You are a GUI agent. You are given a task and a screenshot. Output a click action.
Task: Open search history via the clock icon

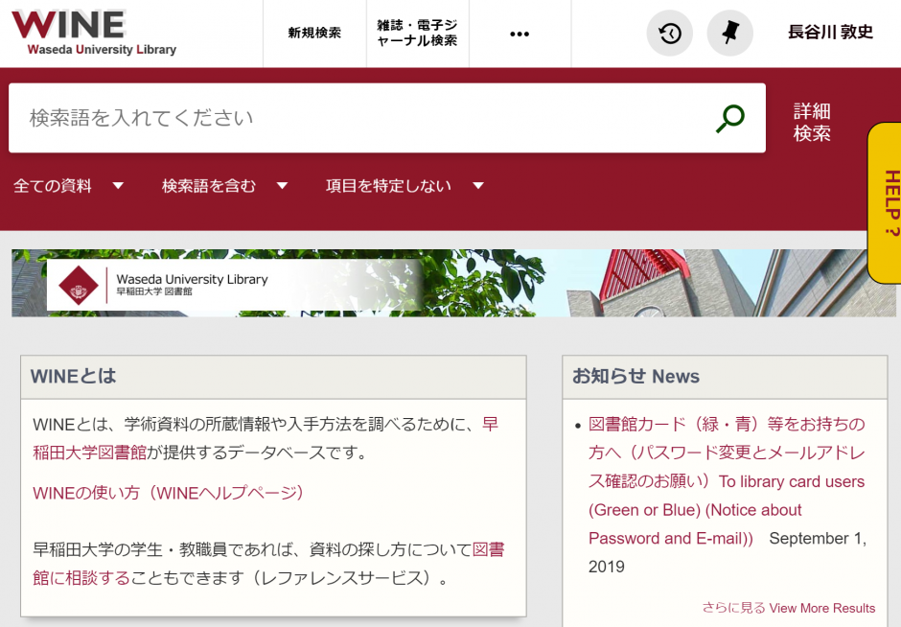pos(669,33)
